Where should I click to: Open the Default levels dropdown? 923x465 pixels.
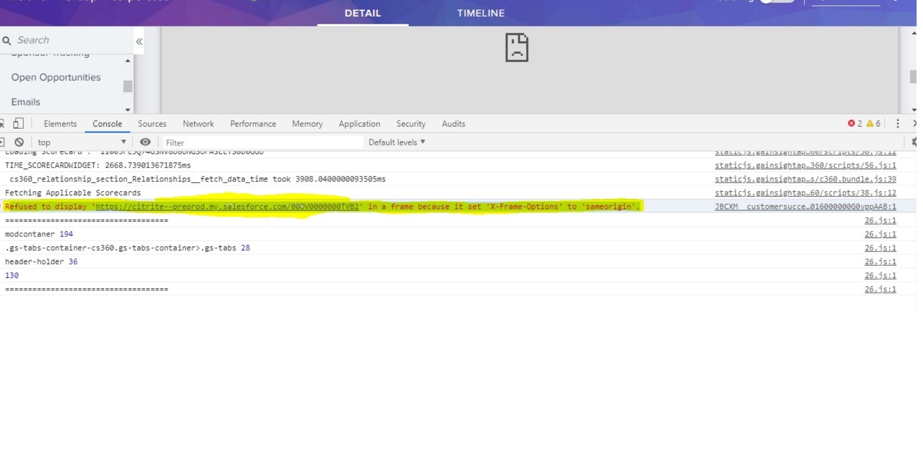(x=397, y=142)
